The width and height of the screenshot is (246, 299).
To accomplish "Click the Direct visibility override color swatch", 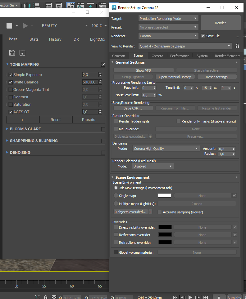I will pos(165,227).
